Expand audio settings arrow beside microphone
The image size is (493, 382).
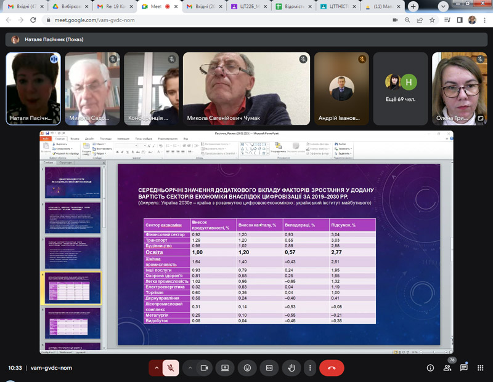(x=157, y=368)
